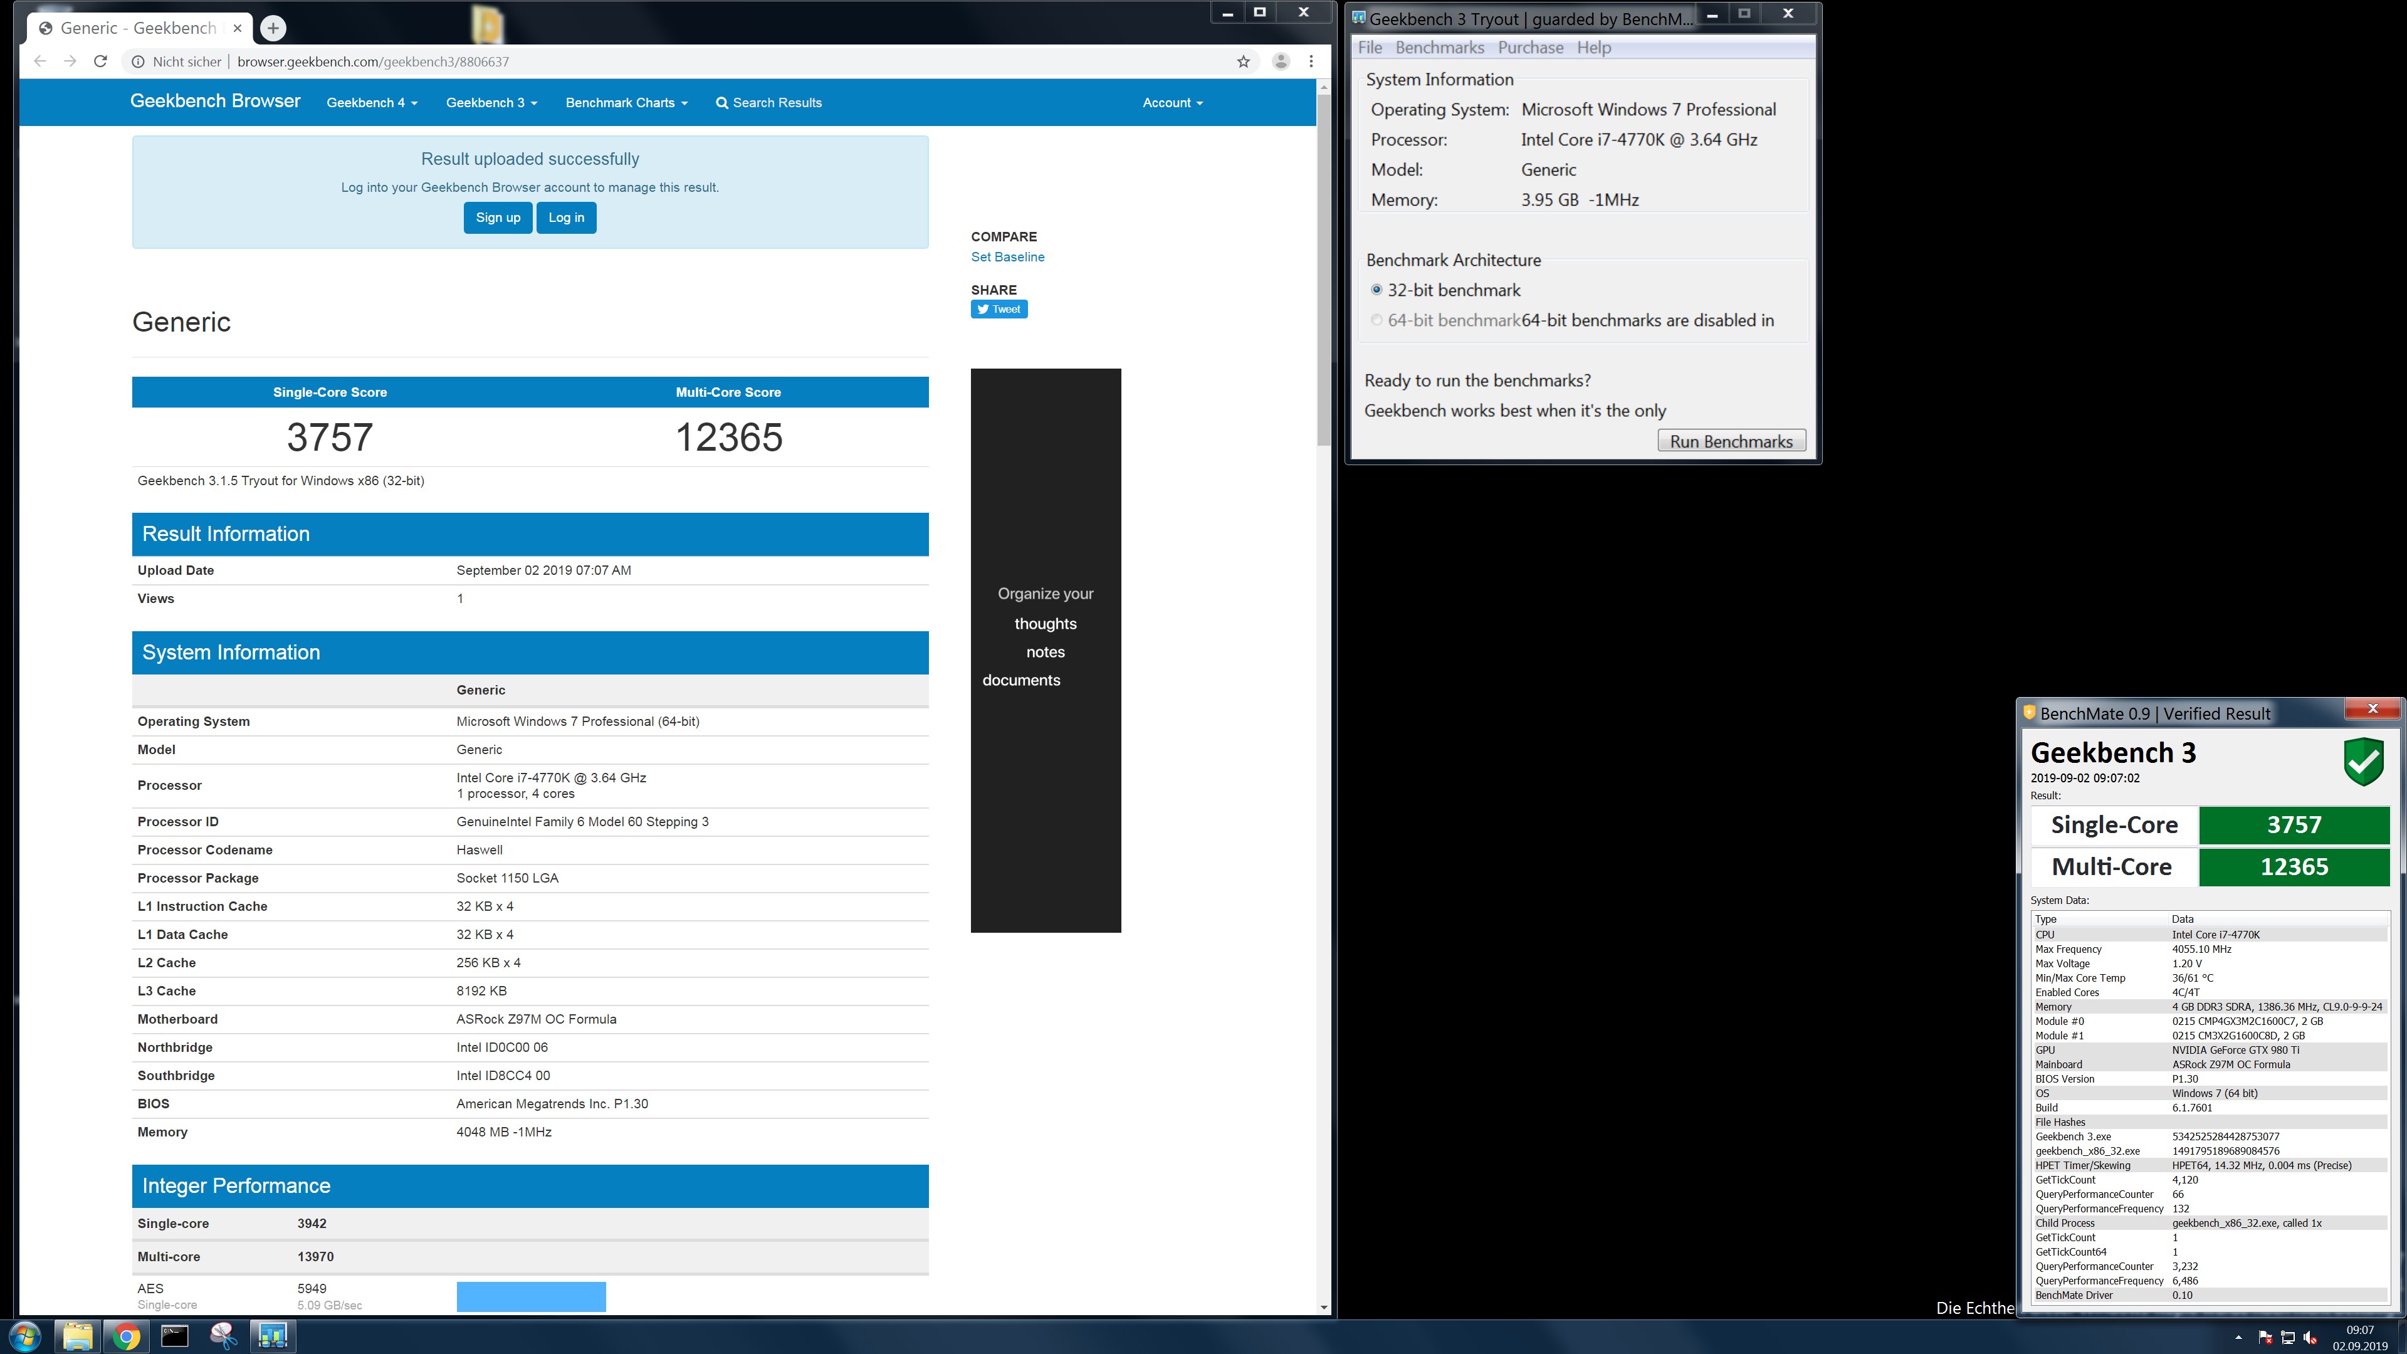The width and height of the screenshot is (2407, 1354).
Task: Click HPET Timer/Skewing row in BenchMate
Action: (2210, 1166)
